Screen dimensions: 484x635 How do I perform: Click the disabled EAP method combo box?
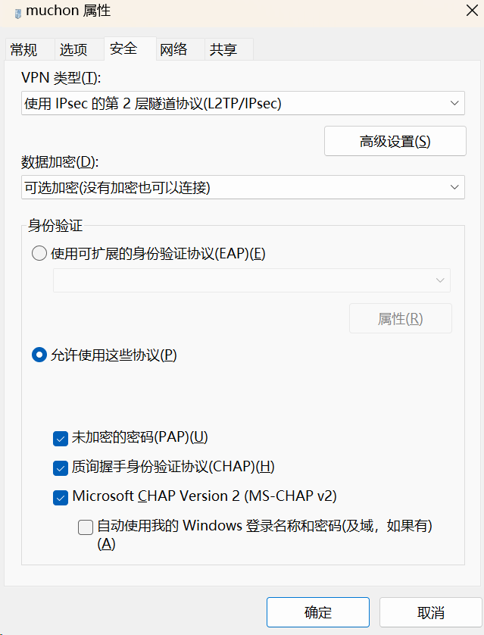tap(251, 280)
